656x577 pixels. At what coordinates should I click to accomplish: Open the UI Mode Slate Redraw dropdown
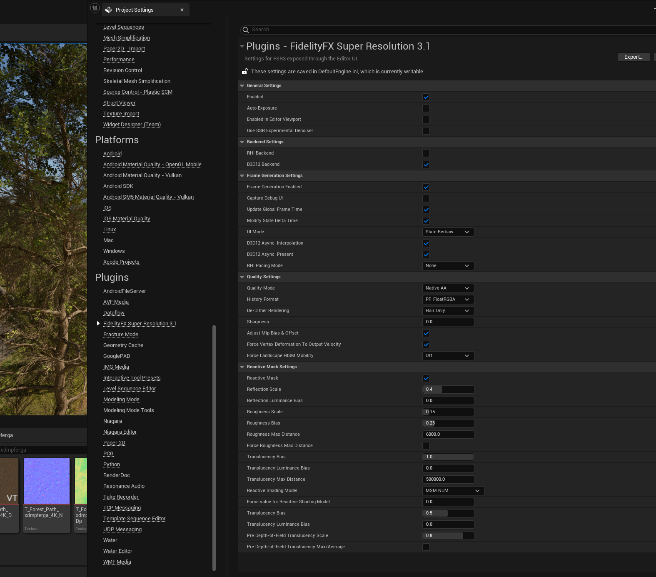pos(448,232)
